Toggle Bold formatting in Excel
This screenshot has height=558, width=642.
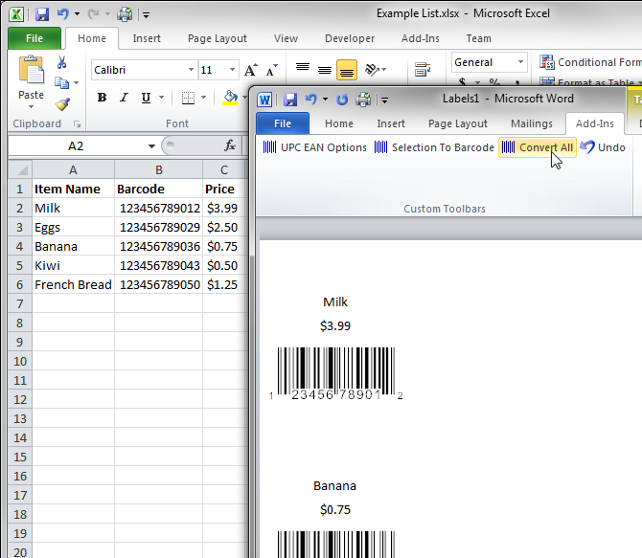pyautogui.click(x=102, y=98)
